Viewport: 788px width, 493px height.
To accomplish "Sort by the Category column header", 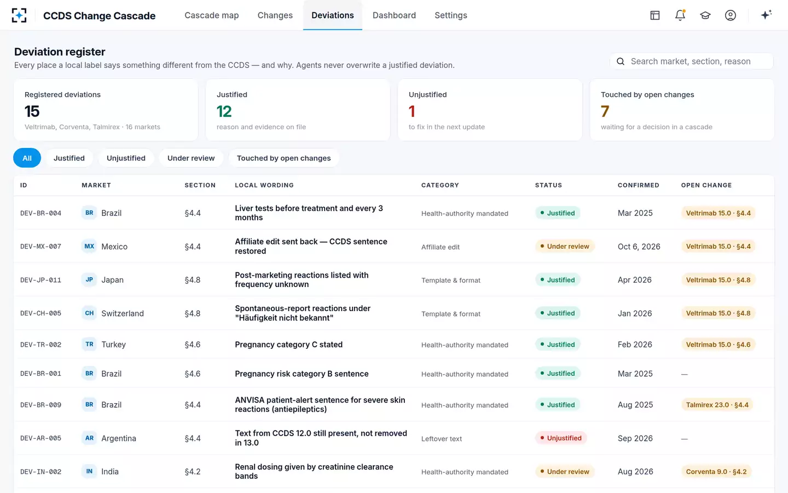I will point(440,185).
